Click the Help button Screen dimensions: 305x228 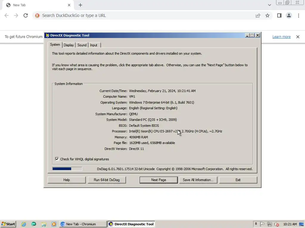[66, 180]
